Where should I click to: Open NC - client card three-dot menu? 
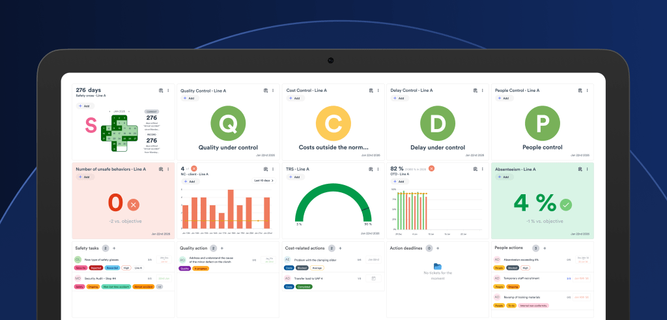(x=272, y=169)
